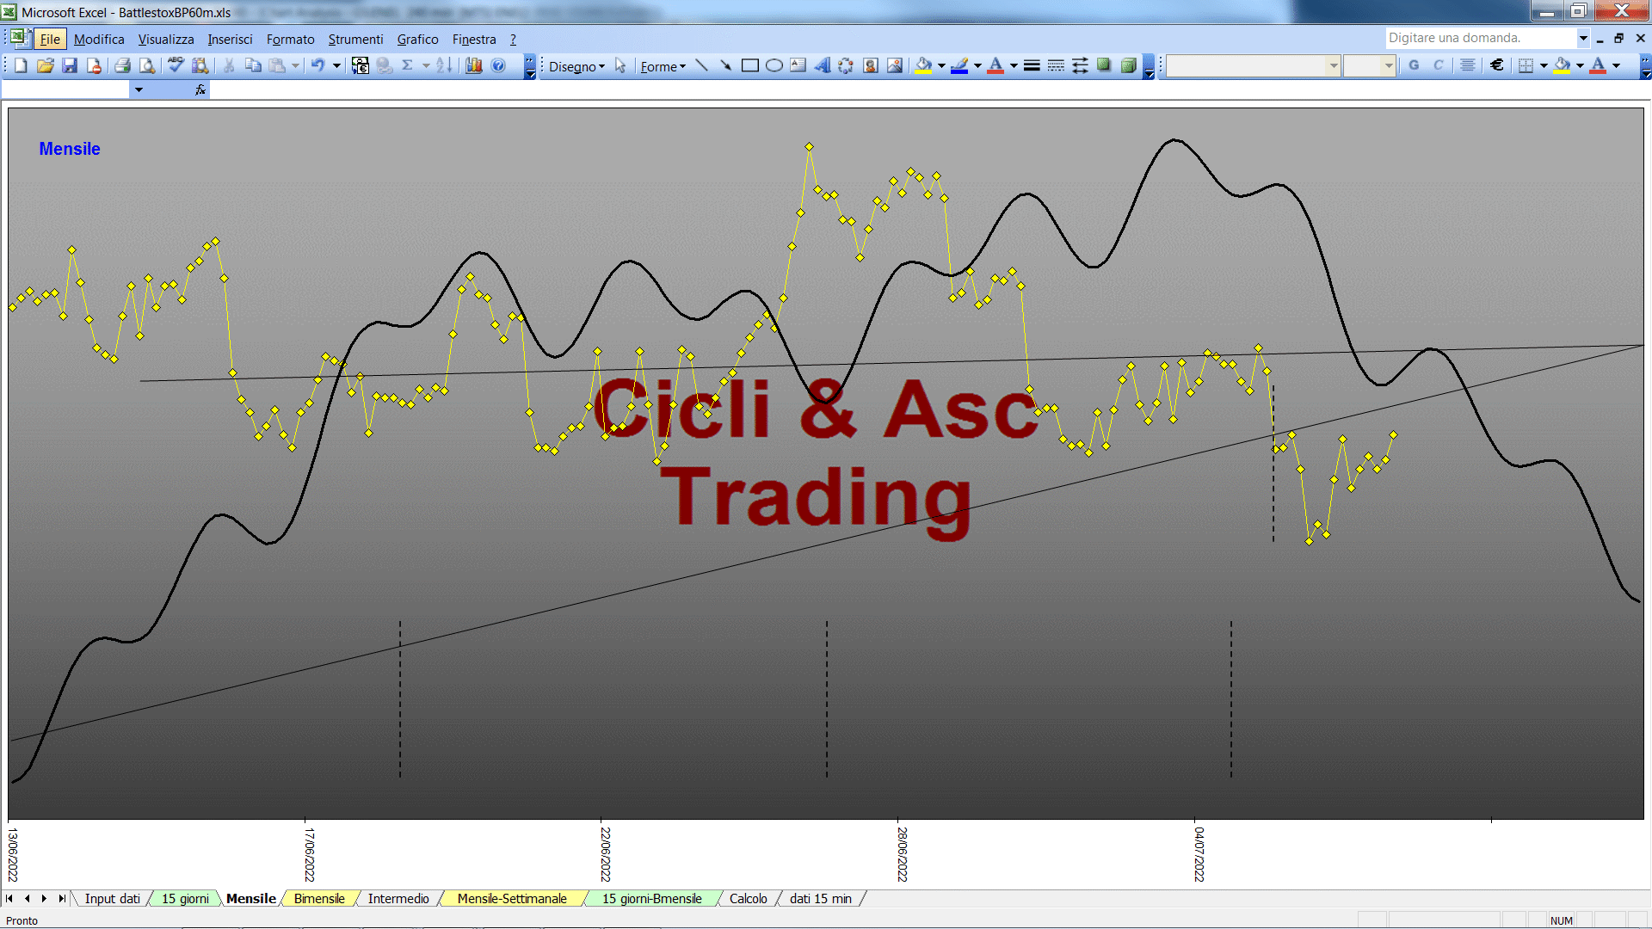Save the workbook with the floppy icon
The width and height of the screenshot is (1652, 929).
(70, 65)
